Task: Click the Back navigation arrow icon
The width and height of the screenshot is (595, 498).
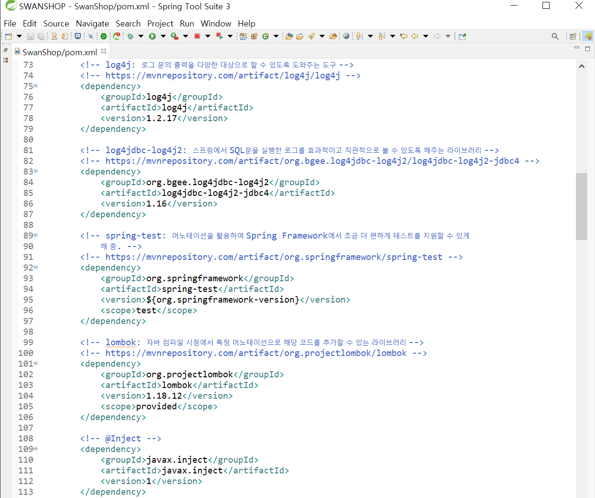Action: coord(415,36)
